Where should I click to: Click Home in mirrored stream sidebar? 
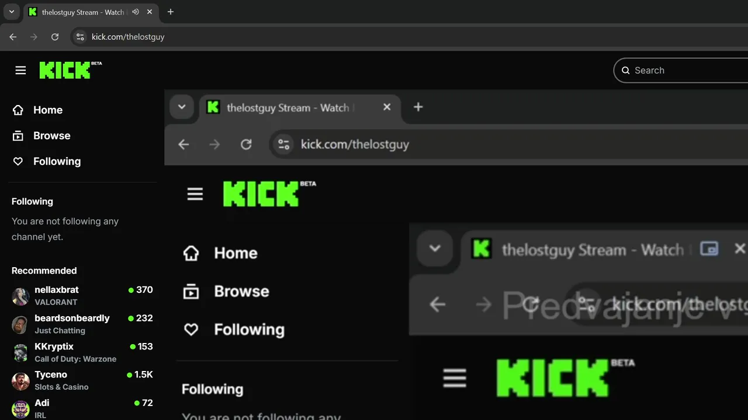236,253
